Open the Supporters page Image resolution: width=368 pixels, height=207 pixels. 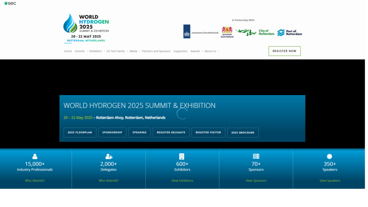[x=180, y=51]
